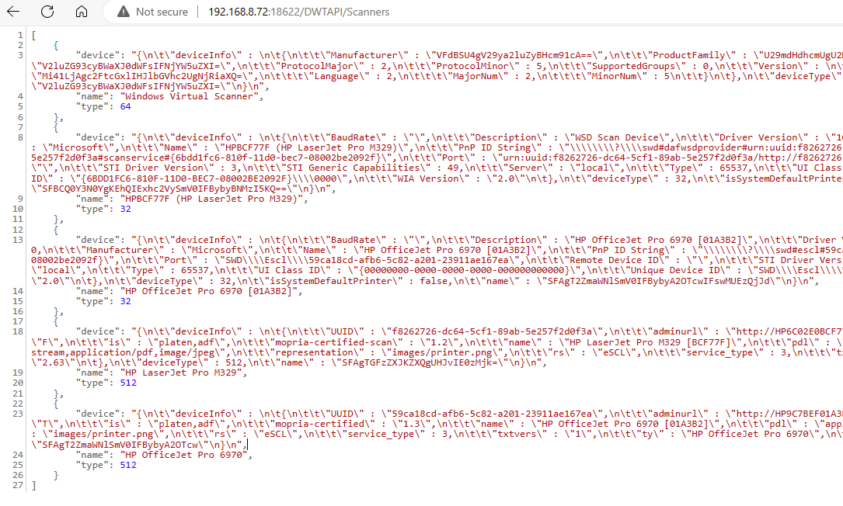Image resolution: width=843 pixels, height=506 pixels.
Task: Select the name "HP LaserJet Pro M329" on line 19
Action: coord(183,373)
